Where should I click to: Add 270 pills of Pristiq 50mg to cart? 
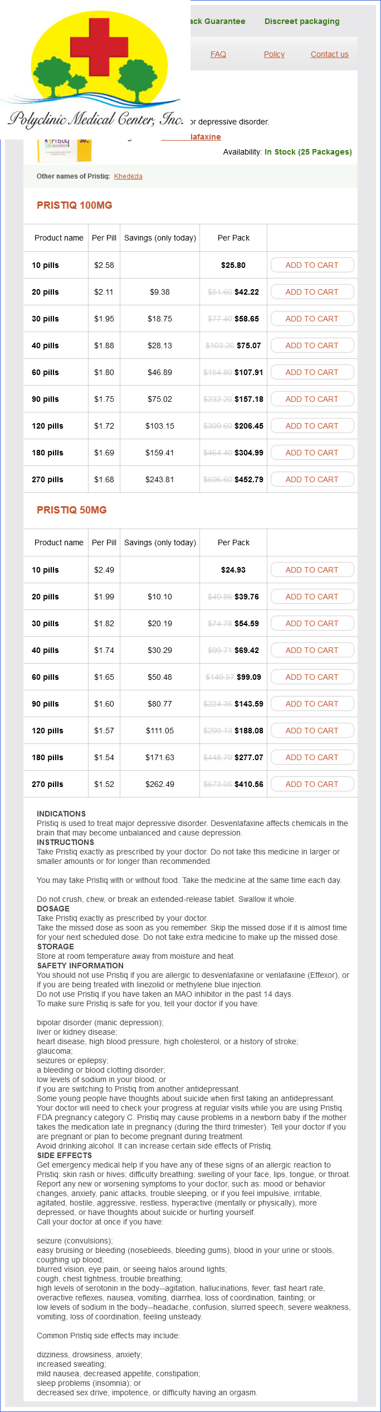[312, 784]
